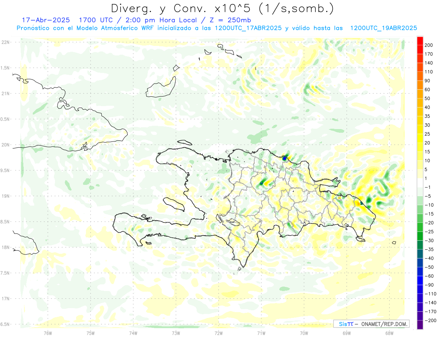437x338 pixels.
Task: Click the '75W' longitude label
Action: pos(91,333)
